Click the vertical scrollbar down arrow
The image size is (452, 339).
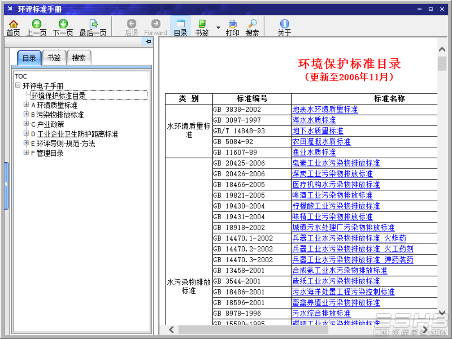(x=442, y=312)
